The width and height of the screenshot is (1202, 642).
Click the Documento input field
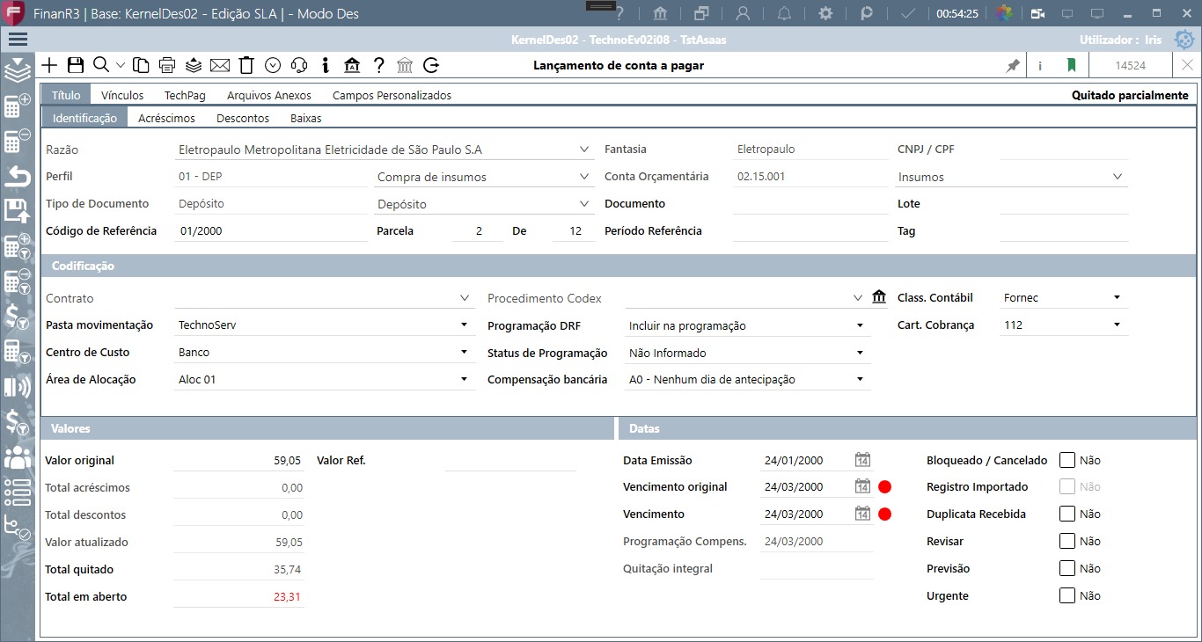810,204
